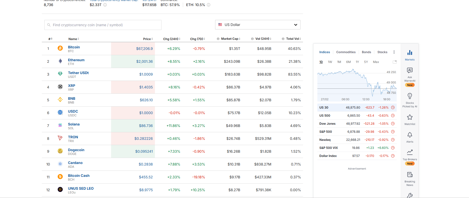Click the Stocks Picked by AI lightbulb
The image size is (469, 198).
(x=410, y=96)
